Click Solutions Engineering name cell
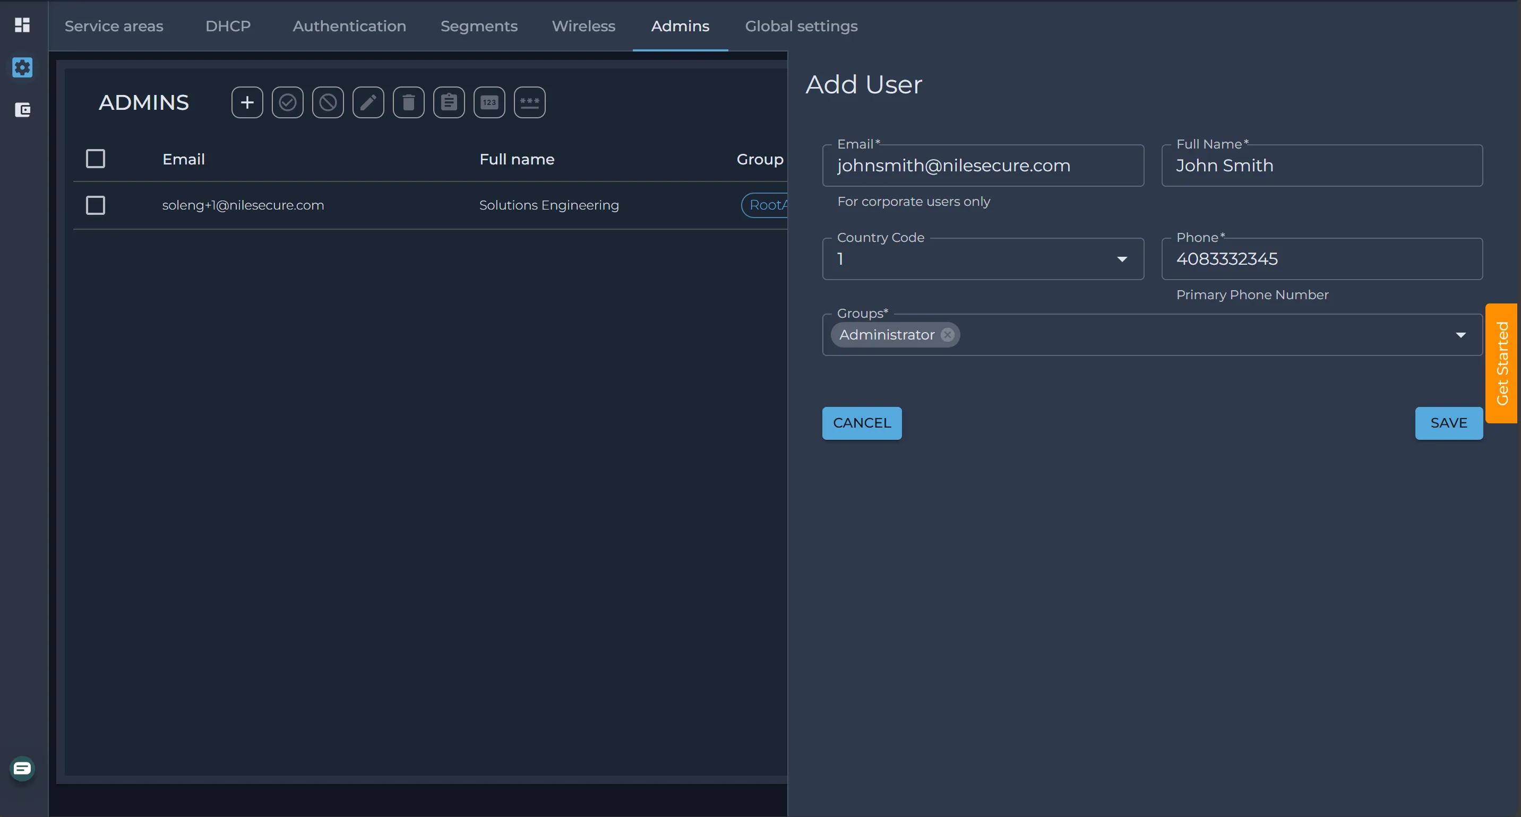The image size is (1521, 817). tap(549, 205)
